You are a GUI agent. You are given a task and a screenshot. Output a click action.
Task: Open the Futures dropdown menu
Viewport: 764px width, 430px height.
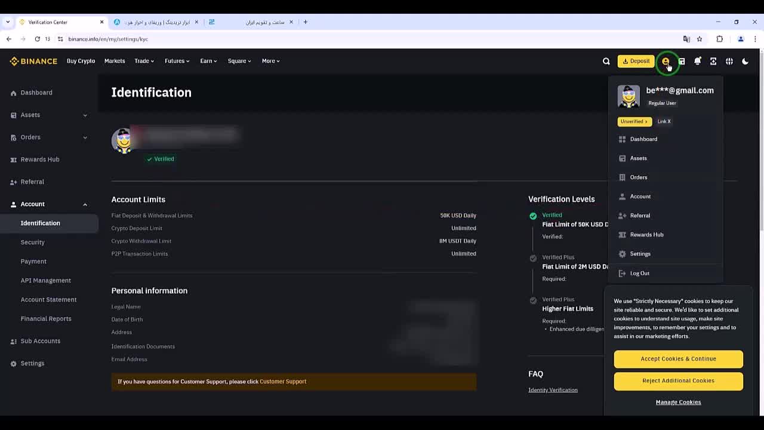177,61
